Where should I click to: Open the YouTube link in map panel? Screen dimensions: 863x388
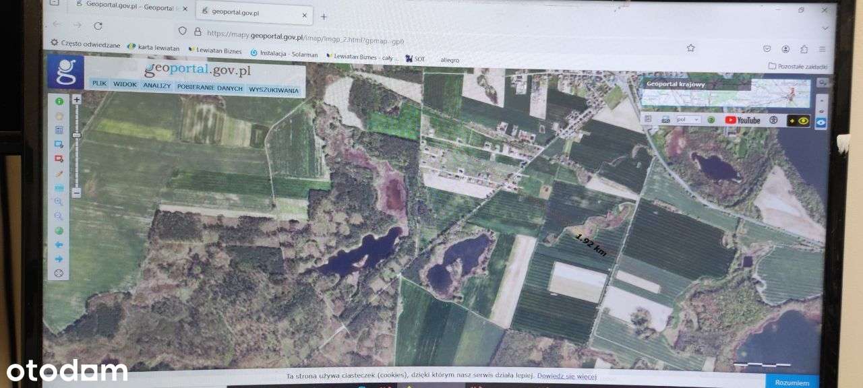pyautogui.click(x=742, y=120)
